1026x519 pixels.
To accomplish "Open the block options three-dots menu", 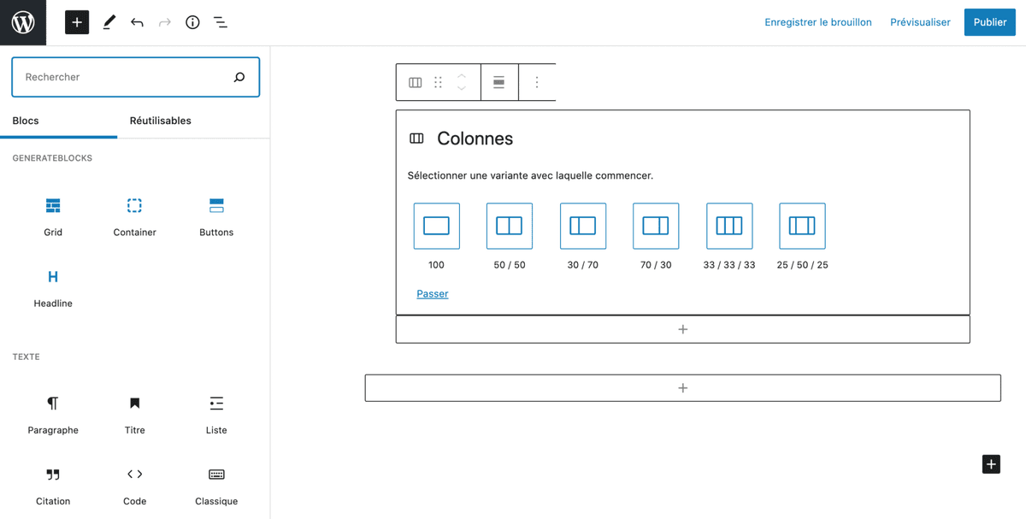I will pyautogui.click(x=537, y=82).
